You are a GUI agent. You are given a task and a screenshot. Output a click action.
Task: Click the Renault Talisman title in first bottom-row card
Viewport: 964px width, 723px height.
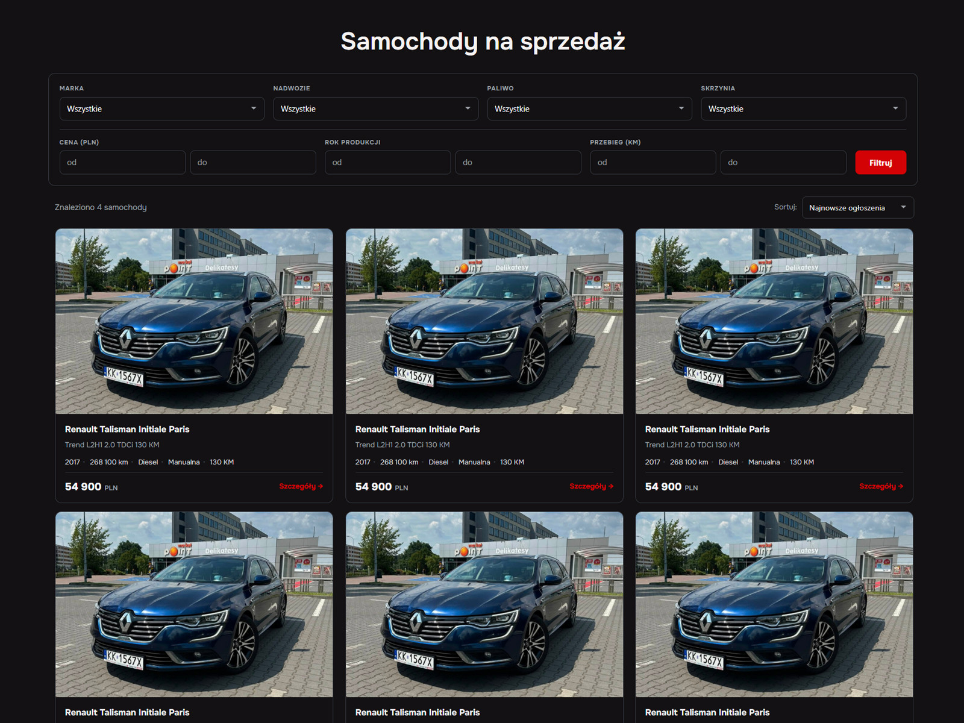tap(127, 713)
